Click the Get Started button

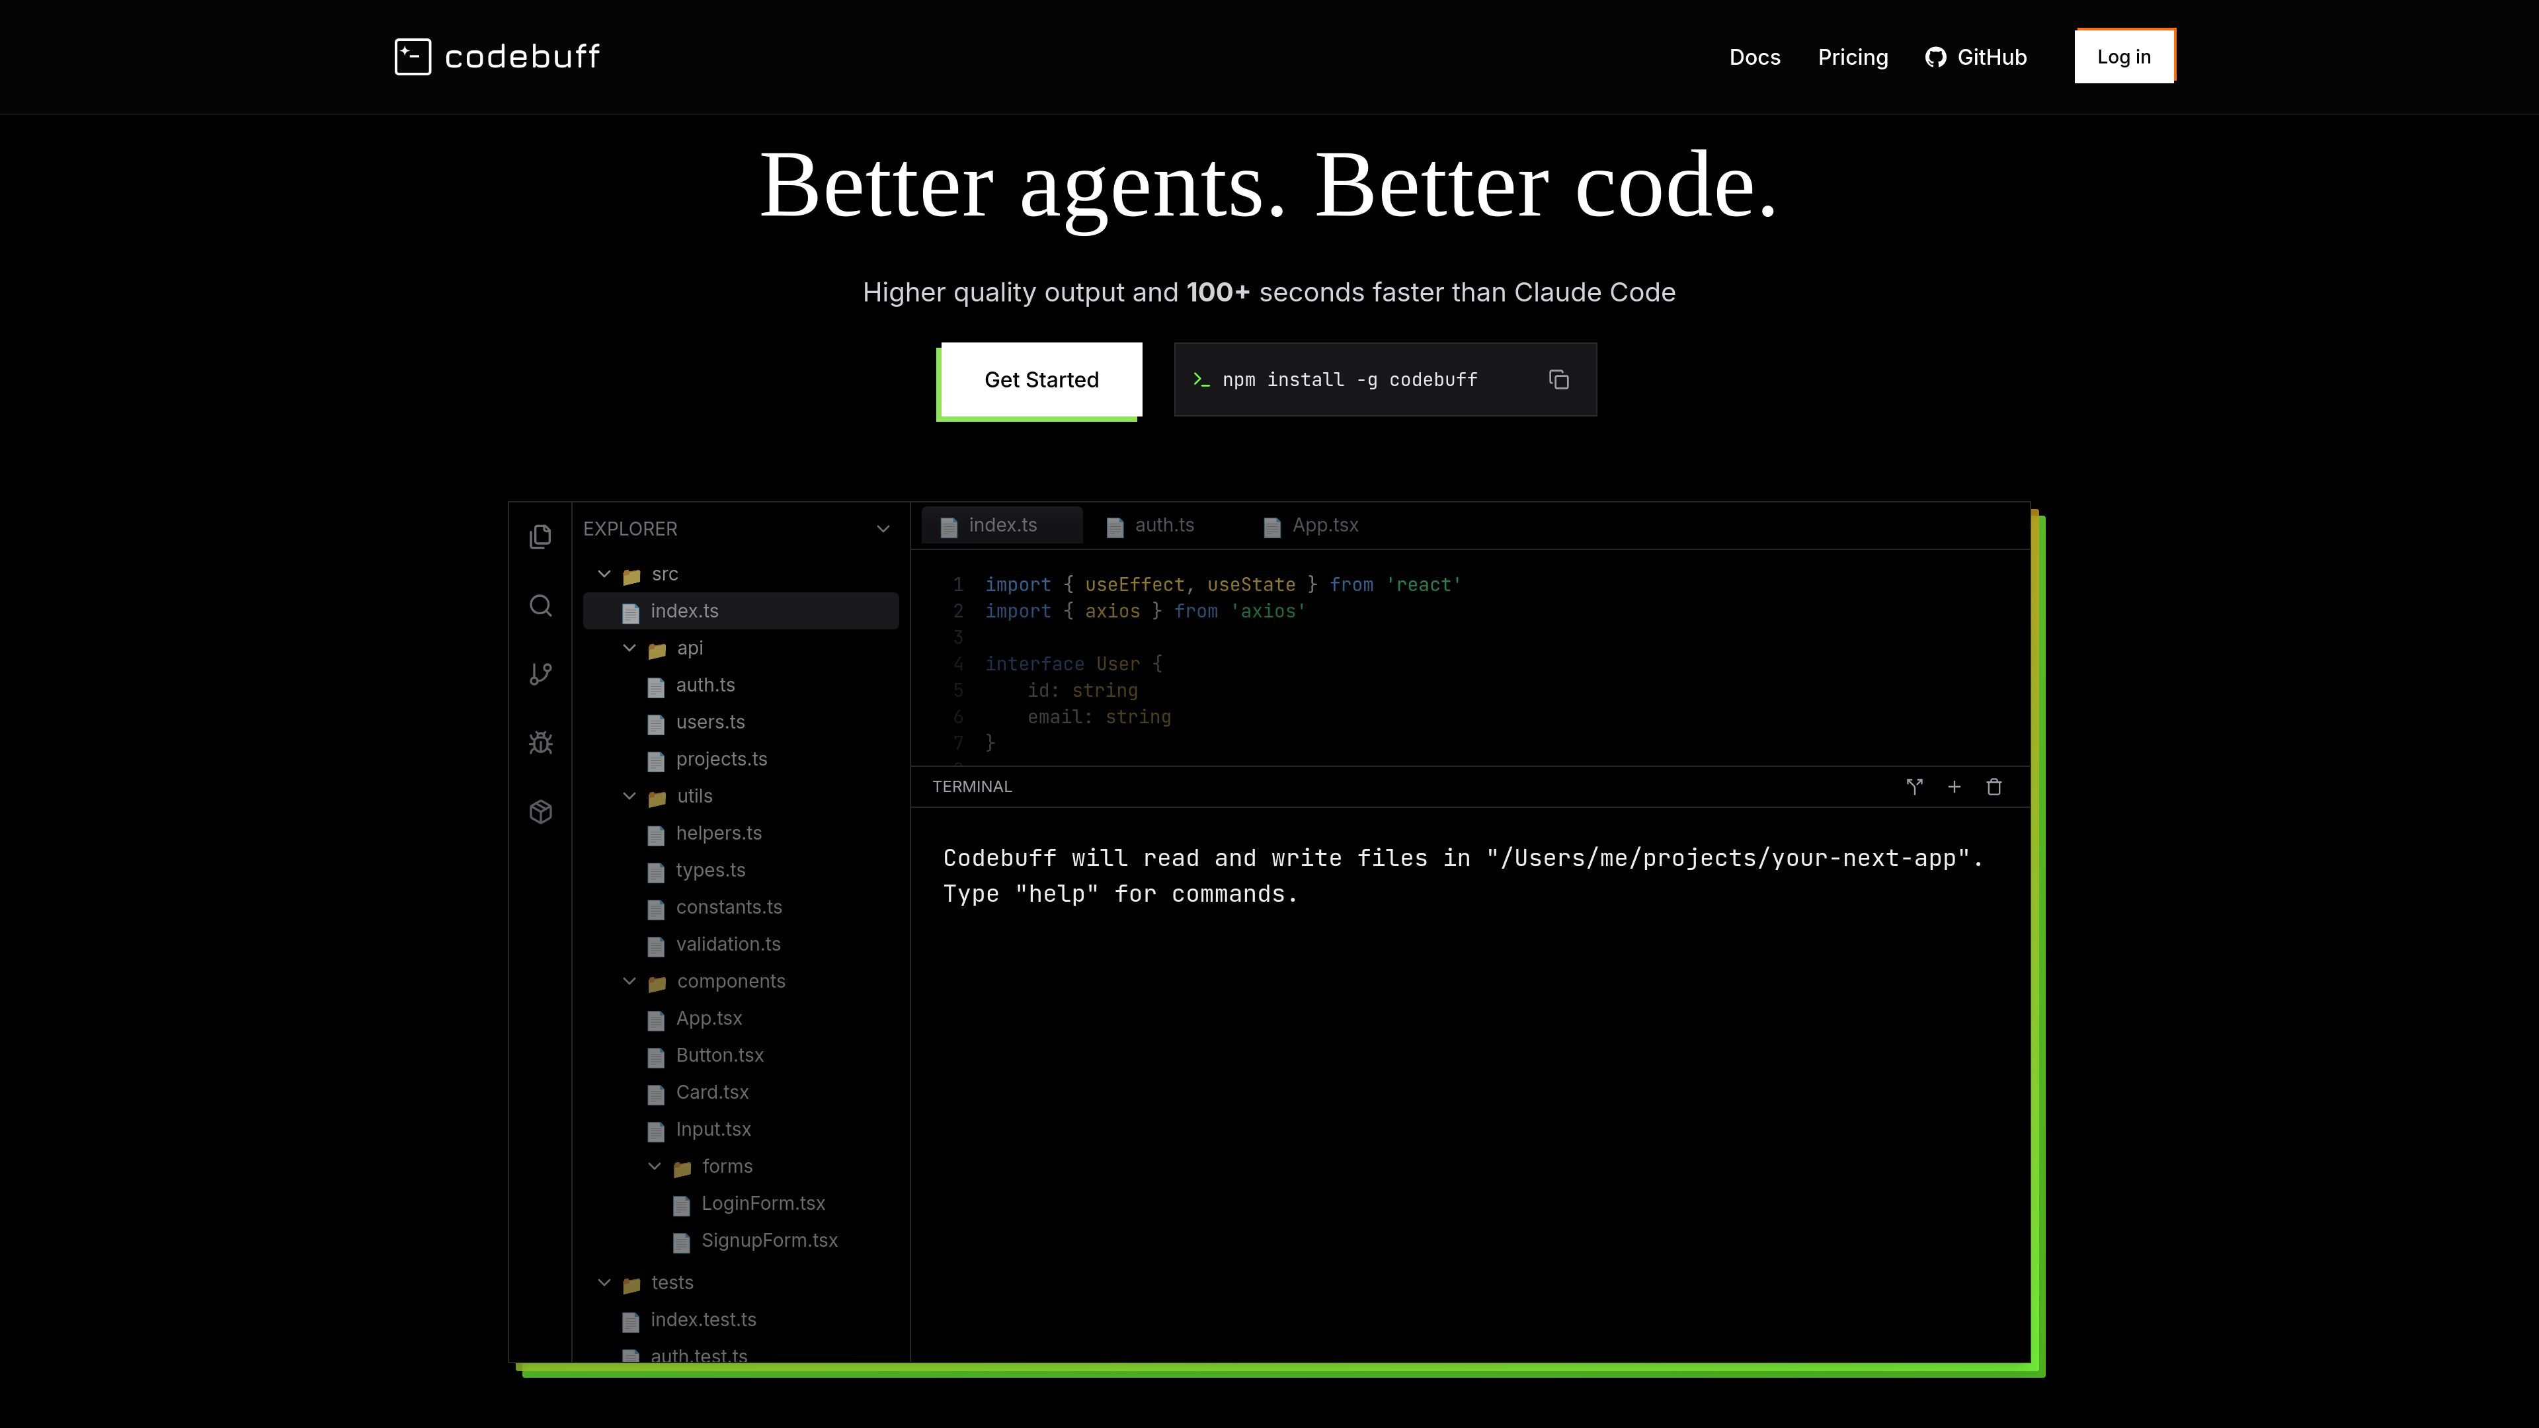click(x=1041, y=380)
